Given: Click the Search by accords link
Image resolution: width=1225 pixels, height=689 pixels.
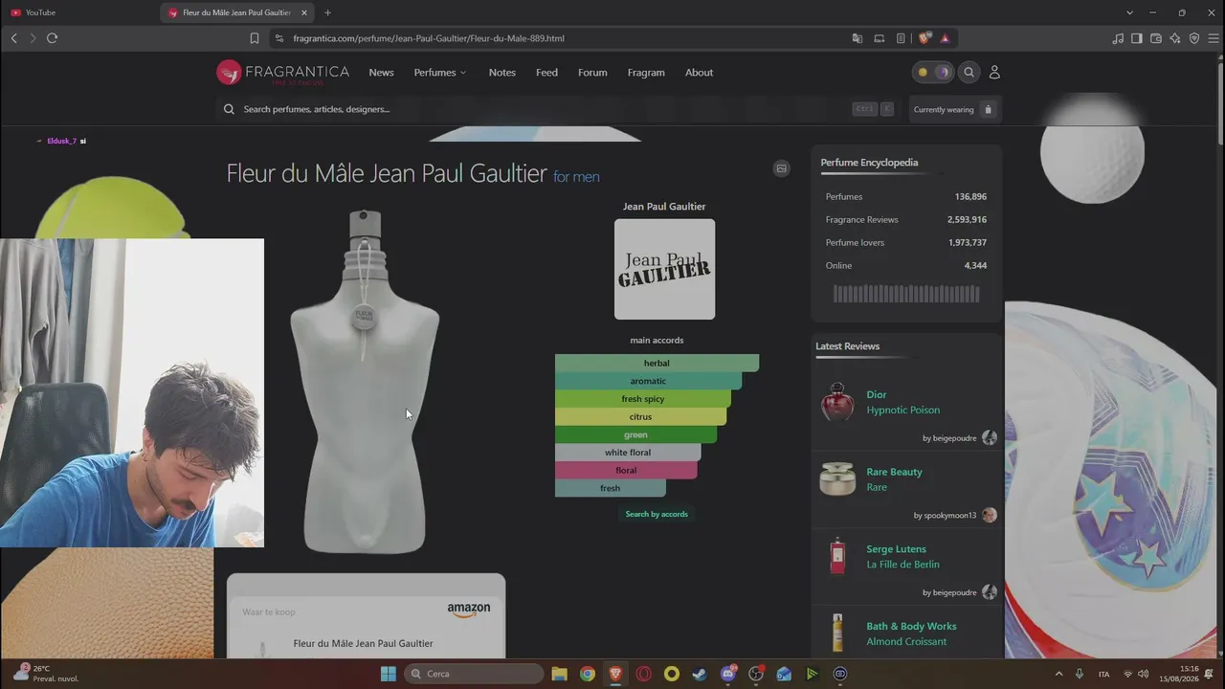Looking at the screenshot, I should pyautogui.click(x=657, y=514).
